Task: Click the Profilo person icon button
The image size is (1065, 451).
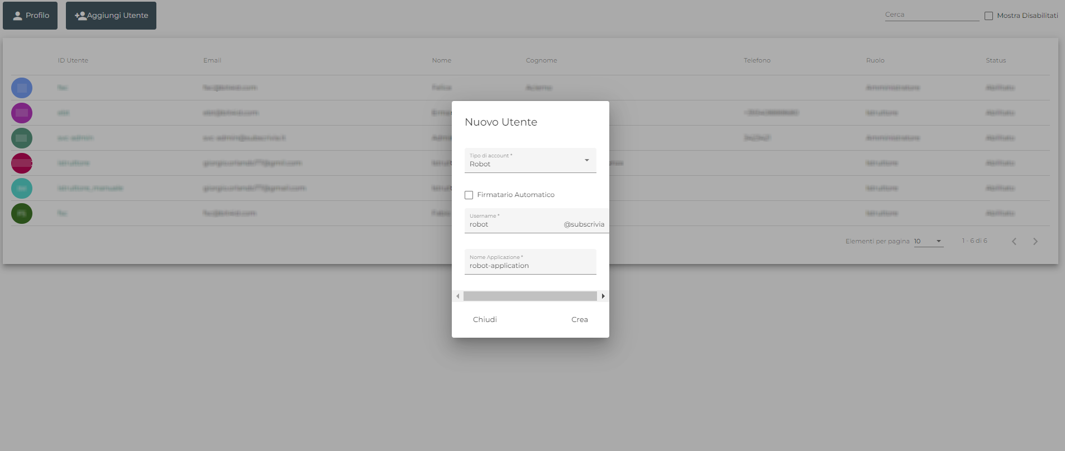Action: [18, 16]
